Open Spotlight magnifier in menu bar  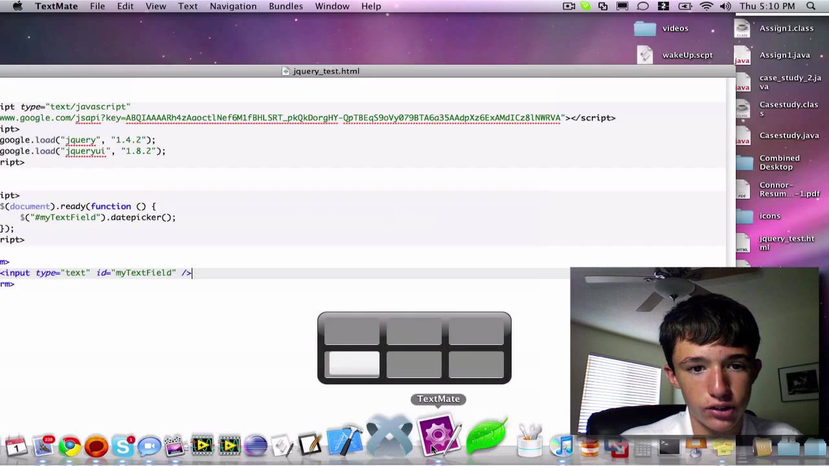(x=811, y=6)
